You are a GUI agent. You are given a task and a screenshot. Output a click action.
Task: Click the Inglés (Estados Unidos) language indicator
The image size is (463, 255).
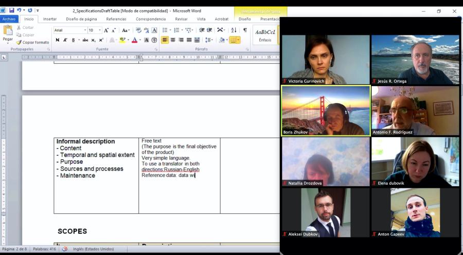pyautogui.click(x=93, y=249)
